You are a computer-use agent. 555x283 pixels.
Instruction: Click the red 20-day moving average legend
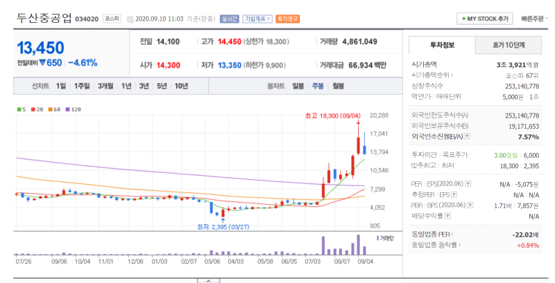click(37, 109)
